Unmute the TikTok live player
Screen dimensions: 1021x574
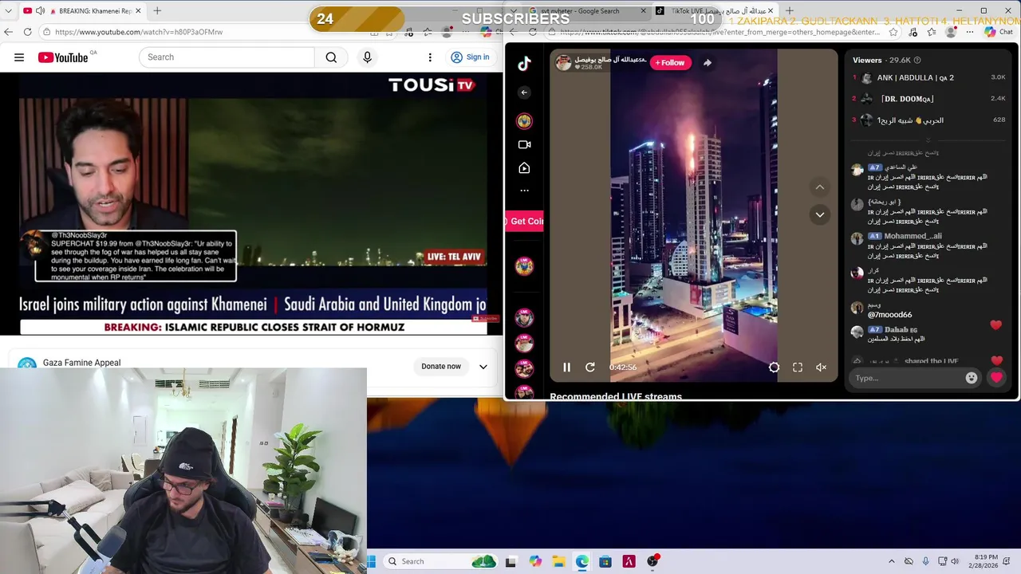(821, 368)
